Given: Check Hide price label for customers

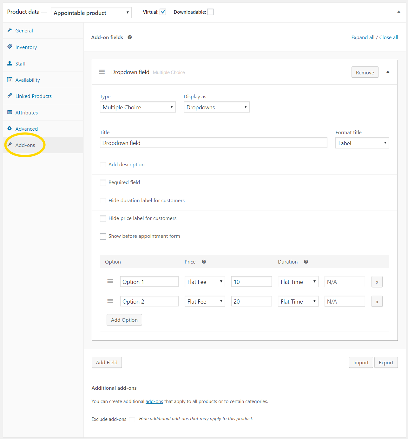Looking at the screenshot, I should (103, 218).
